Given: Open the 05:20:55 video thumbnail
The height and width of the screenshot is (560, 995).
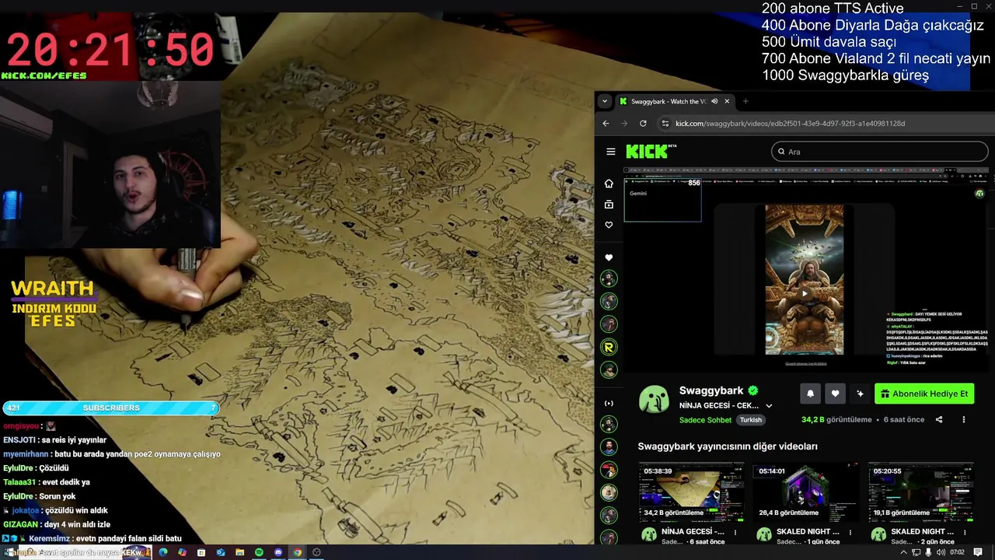Looking at the screenshot, I should 920,492.
